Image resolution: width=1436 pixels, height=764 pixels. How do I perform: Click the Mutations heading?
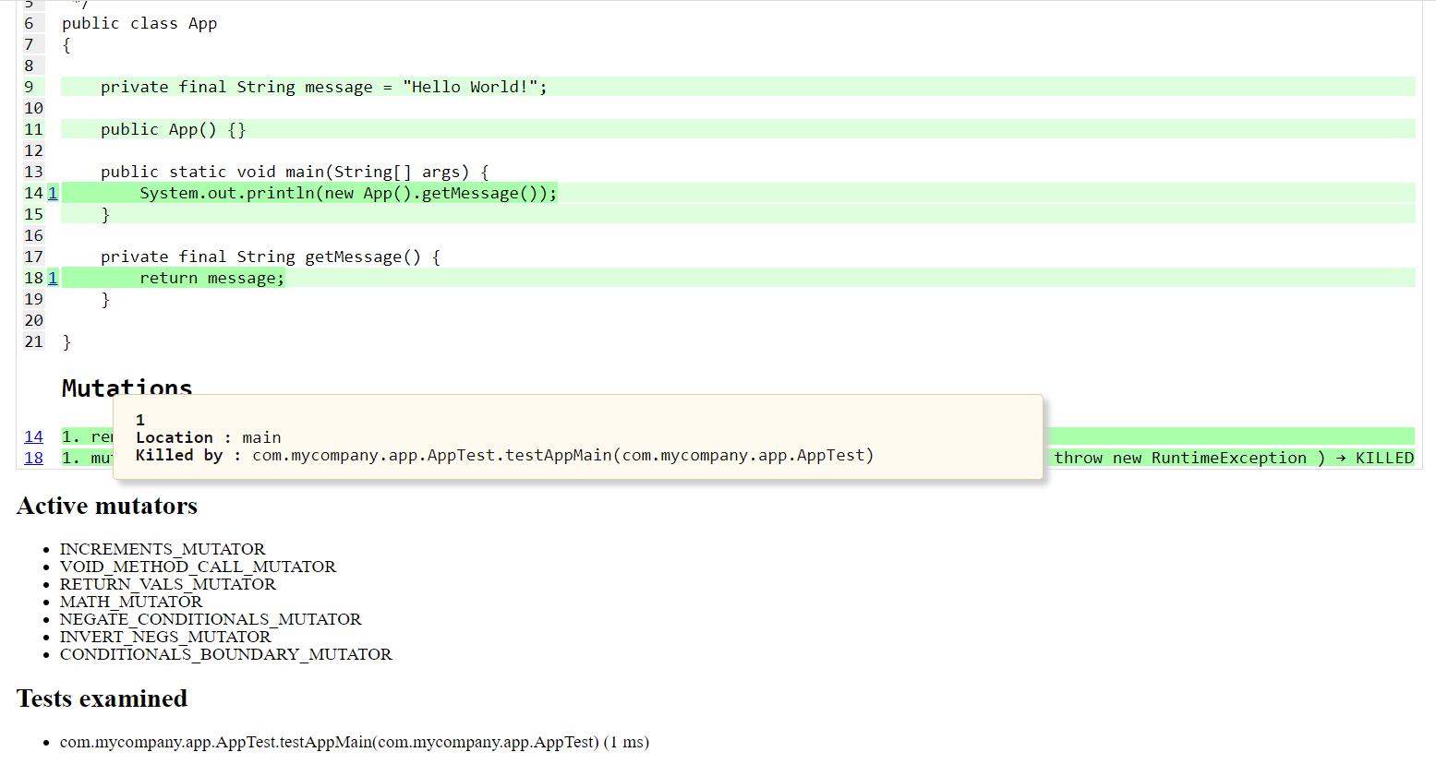(x=127, y=388)
